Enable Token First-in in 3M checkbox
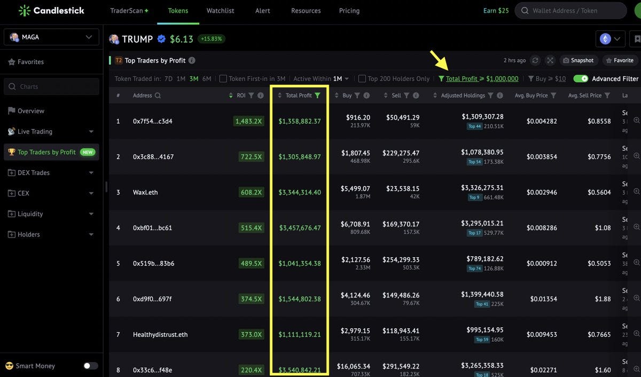The height and width of the screenshot is (377, 641). pyautogui.click(x=223, y=78)
